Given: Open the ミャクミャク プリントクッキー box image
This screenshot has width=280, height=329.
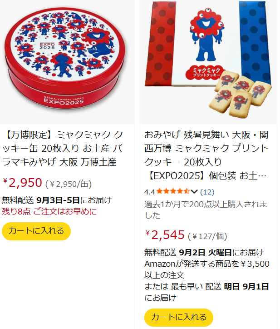Looking at the screenshot, I should (x=208, y=62).
